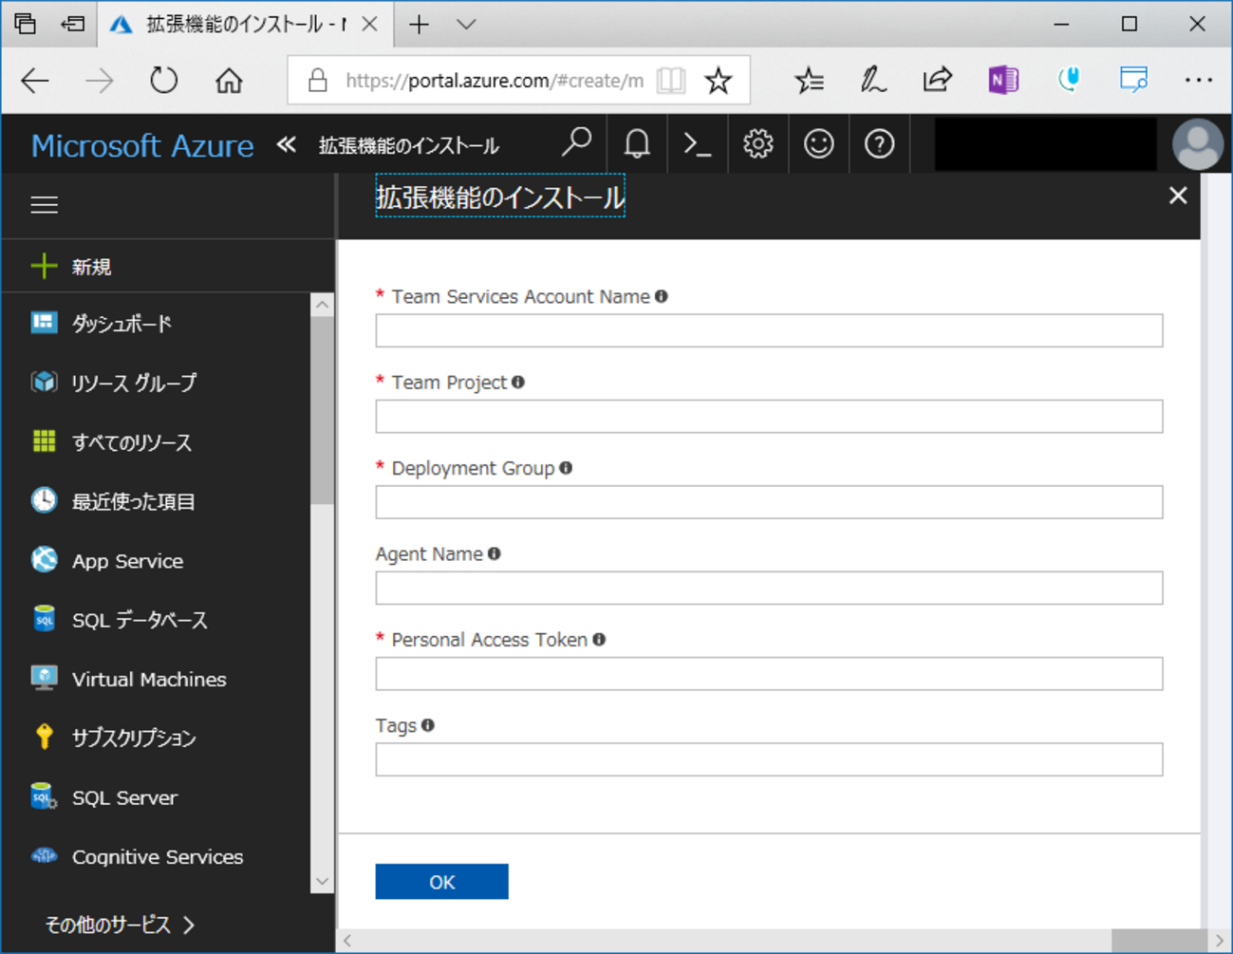Open Azure Cloud Shell icon

click(698, 144)
